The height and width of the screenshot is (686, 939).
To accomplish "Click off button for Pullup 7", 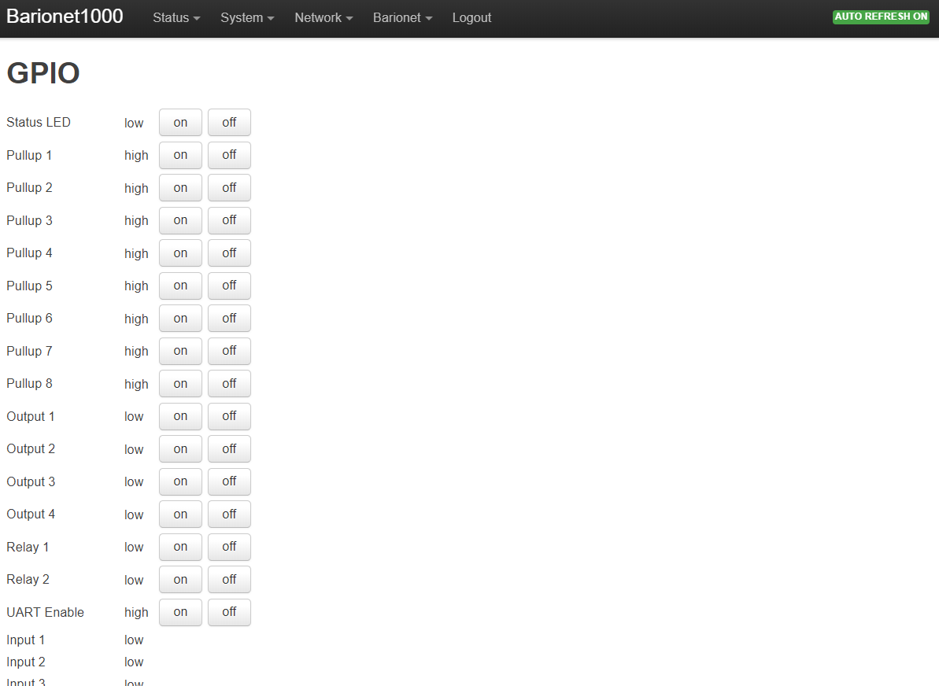I will pos(229,351).
